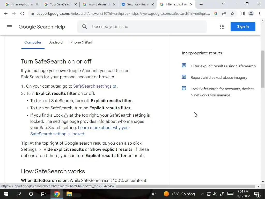This screenshot has height=199, width=265.
Task: Show hidden system tray icons
Action: pyautogui.click(x=202, y=194)
